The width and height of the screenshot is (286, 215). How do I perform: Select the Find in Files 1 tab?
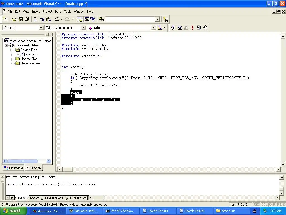point(54,198)
